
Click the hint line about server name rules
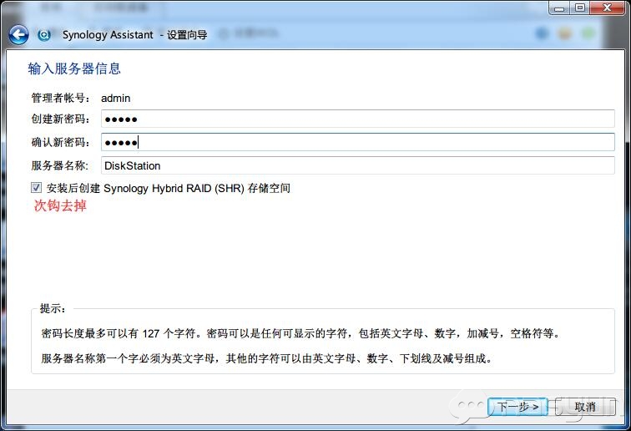[266, 358]
